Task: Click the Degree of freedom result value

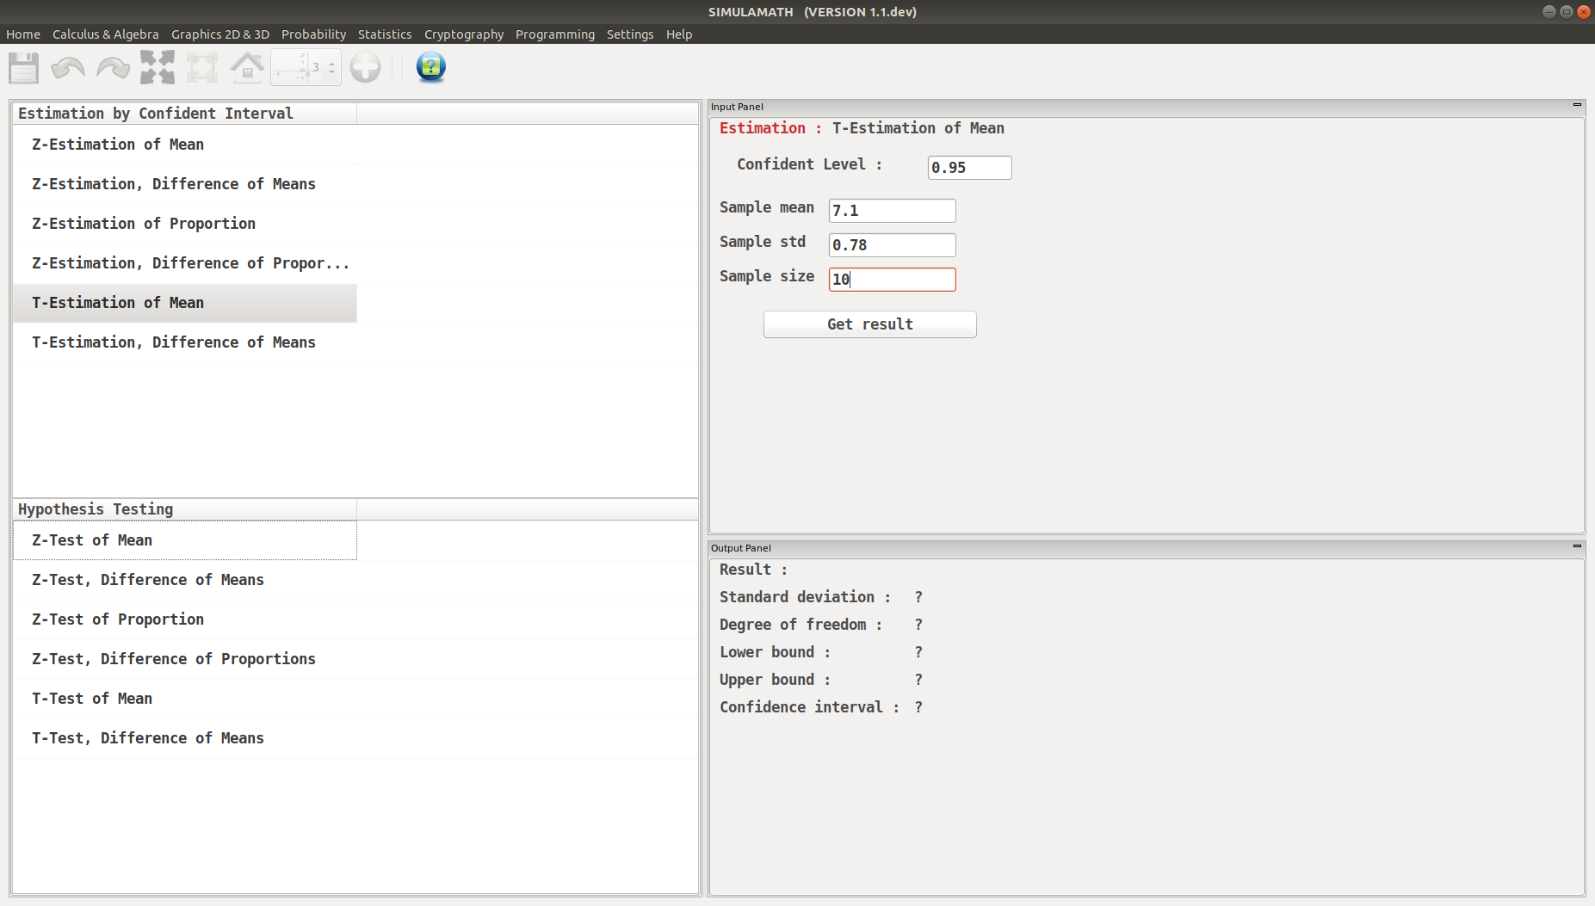Action: (x=918, y=625)
